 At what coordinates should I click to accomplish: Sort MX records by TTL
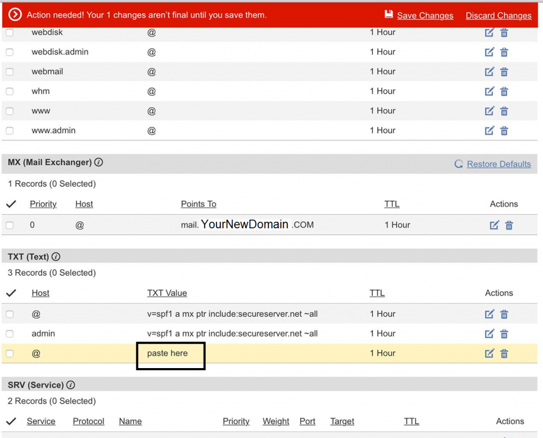(x=392, y=204)
